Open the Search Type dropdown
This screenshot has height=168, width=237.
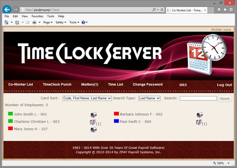pyautogui.click(x=149, y=98)
